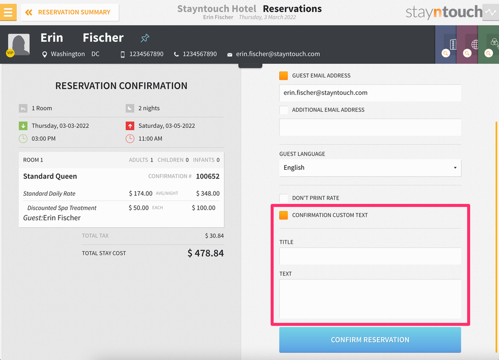499x360 pixels.
Task: Click first name field Erin
Action: (52, 38)
